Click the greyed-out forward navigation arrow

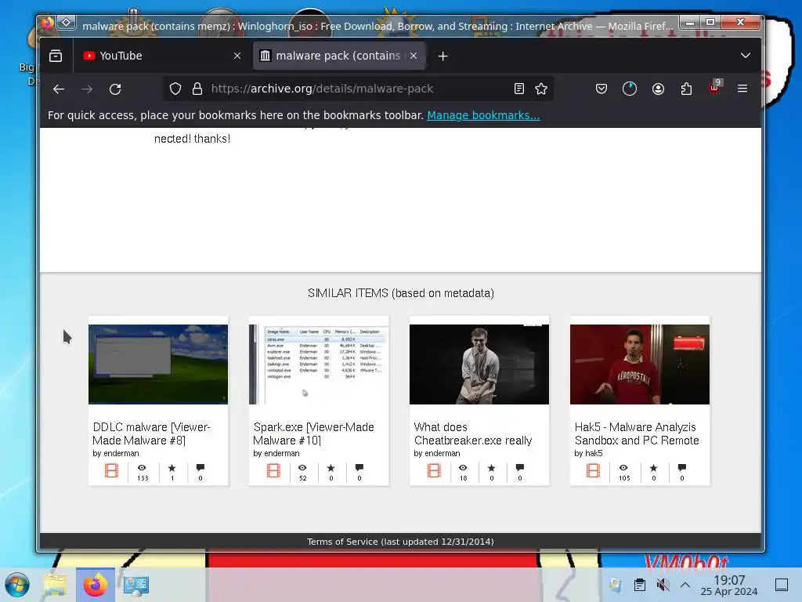point(87,89)
